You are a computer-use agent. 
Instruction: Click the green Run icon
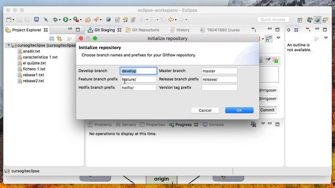coord(65,20)
